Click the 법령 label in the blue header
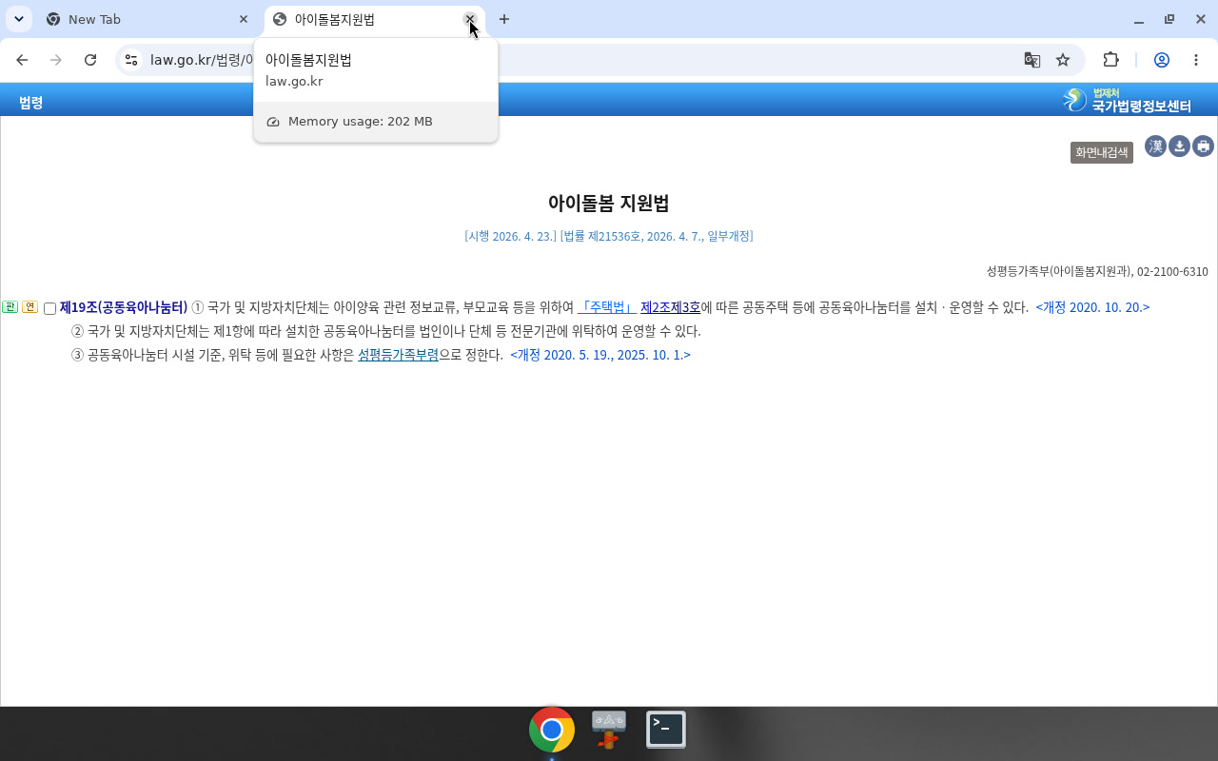The width and height of the screenshot is (1218, 761). coord(30,102)
